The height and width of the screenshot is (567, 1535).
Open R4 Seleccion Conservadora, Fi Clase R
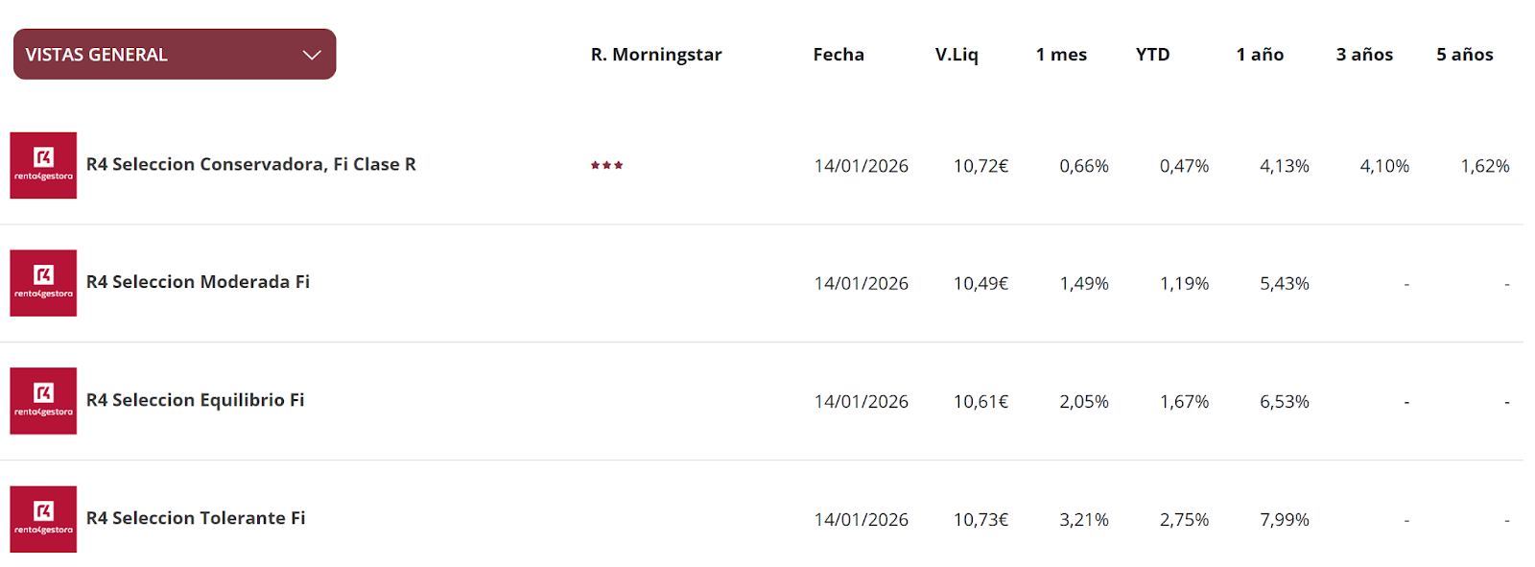tap(250, 164)
